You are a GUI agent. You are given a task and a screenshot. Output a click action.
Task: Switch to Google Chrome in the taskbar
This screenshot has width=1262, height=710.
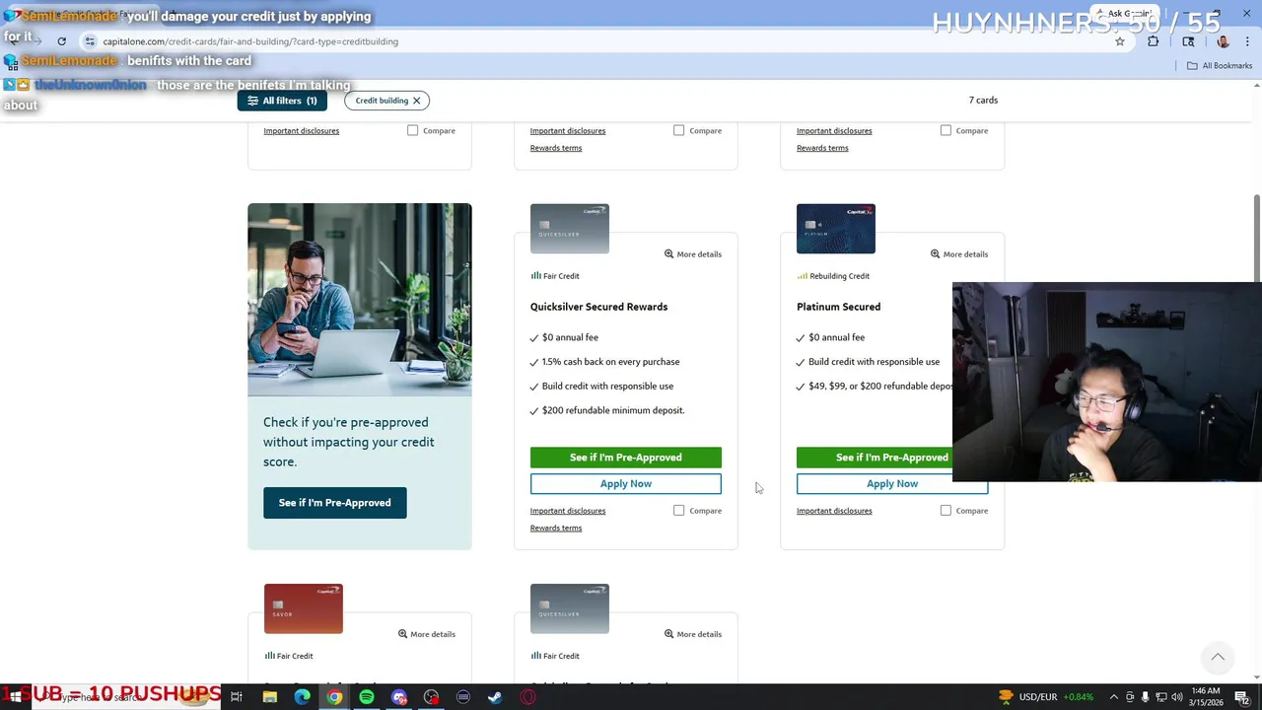pos(334,697)
